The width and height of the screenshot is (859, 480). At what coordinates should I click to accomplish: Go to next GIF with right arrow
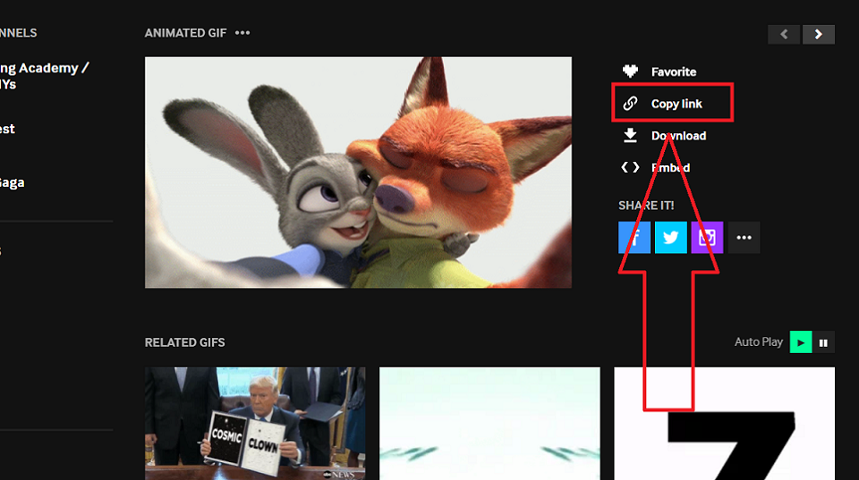click(x=819, y=34)
